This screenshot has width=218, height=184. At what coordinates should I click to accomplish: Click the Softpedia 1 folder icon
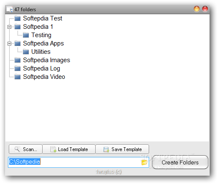click(18, 27)
